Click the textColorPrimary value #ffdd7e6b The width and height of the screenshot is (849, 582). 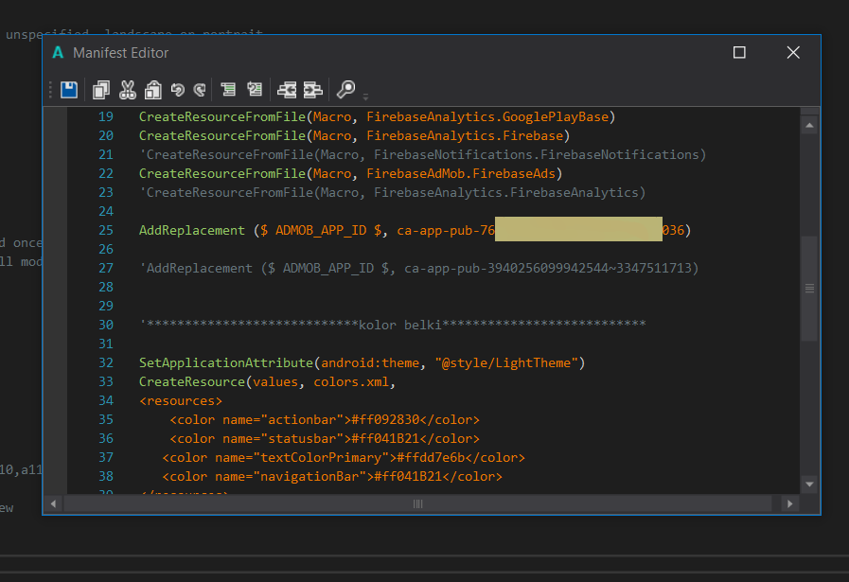click(431, 458)
